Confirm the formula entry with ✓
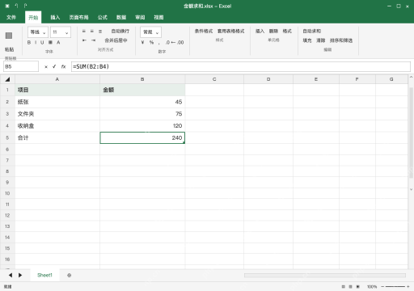Viewport: 414px width, 291px height. pyautogui.click(x=54, y=66)
